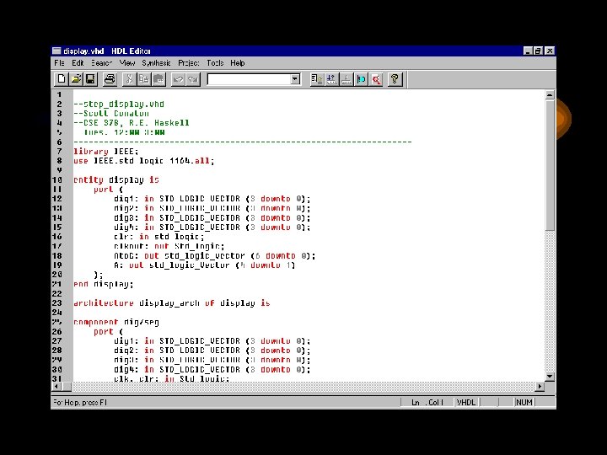Click the vertical scrollbar thumb

pyautogui.click(x=550, y=164)
